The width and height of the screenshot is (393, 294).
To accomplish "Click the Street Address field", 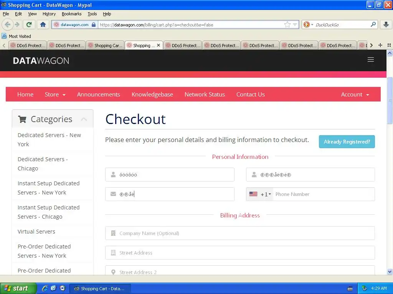I will click(240, 253).
